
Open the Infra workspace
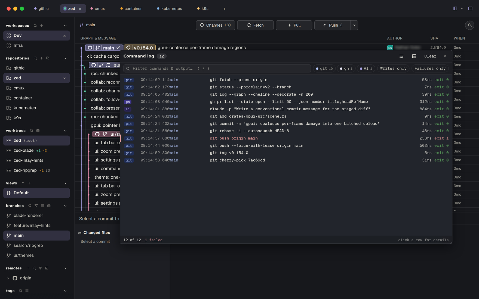click(36, 46)
